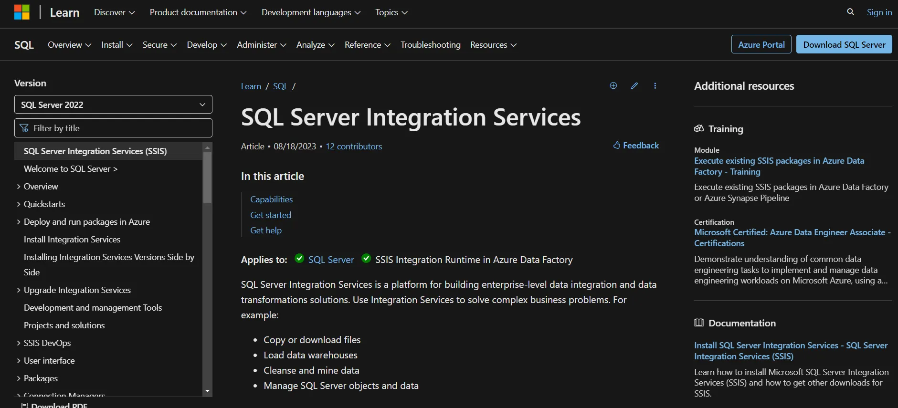
Task: Expand the User interface node
Action: (19, 361)
